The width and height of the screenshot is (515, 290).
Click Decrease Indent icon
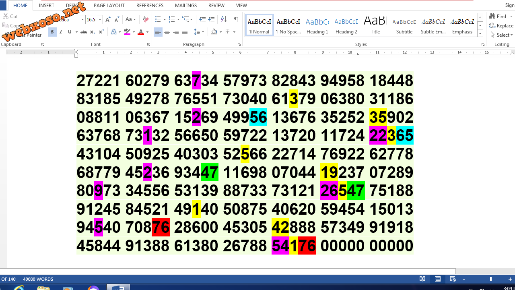(x=202, y=19)
